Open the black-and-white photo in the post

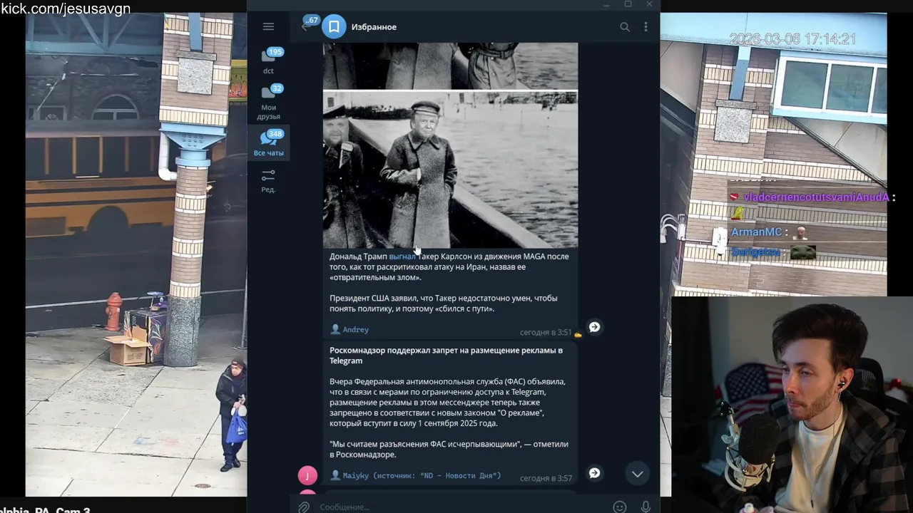(450, 170)
